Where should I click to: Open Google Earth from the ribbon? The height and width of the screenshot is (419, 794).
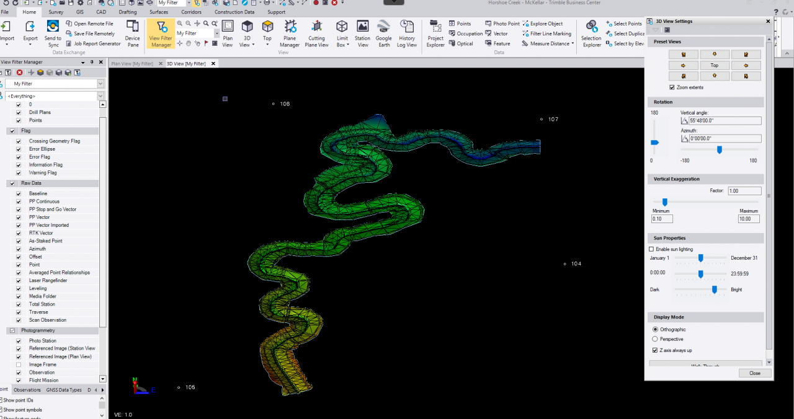tap(383, 33)
